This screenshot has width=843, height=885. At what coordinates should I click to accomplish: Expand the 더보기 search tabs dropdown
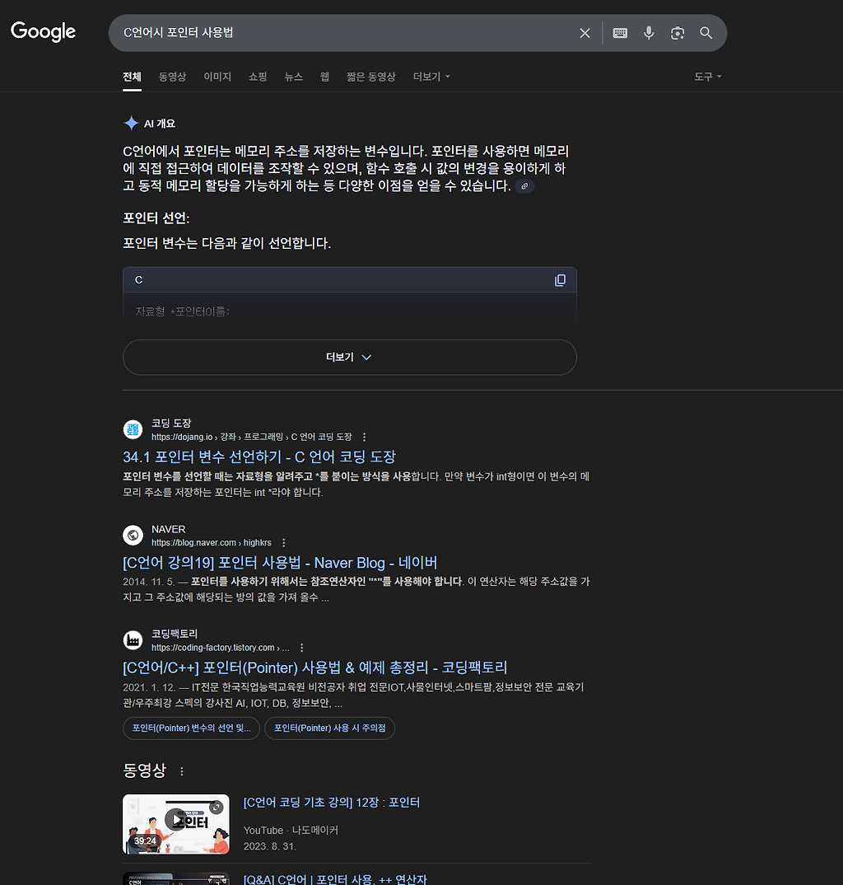tap(431, 77)
